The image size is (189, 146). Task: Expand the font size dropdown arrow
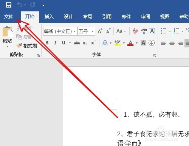pyautogui.click(x=93, y=31)
